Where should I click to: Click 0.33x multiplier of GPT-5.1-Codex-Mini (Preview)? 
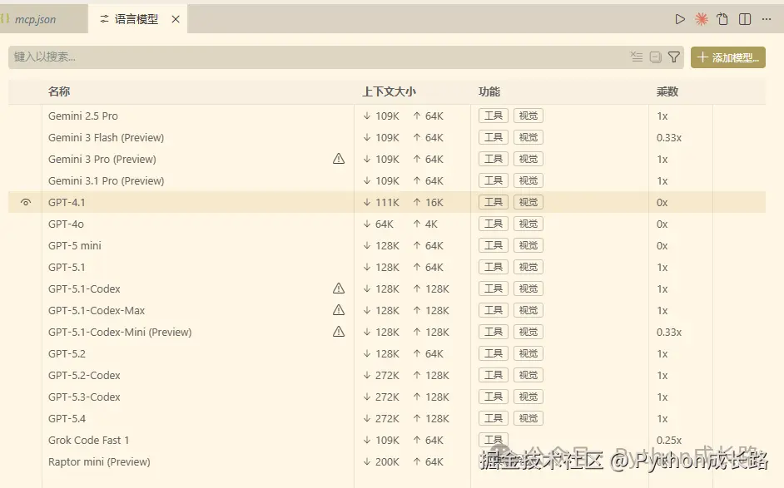pos(669,333)
